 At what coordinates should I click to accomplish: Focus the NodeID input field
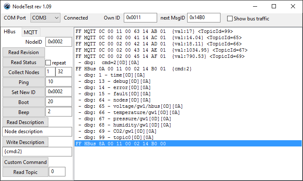59,42
